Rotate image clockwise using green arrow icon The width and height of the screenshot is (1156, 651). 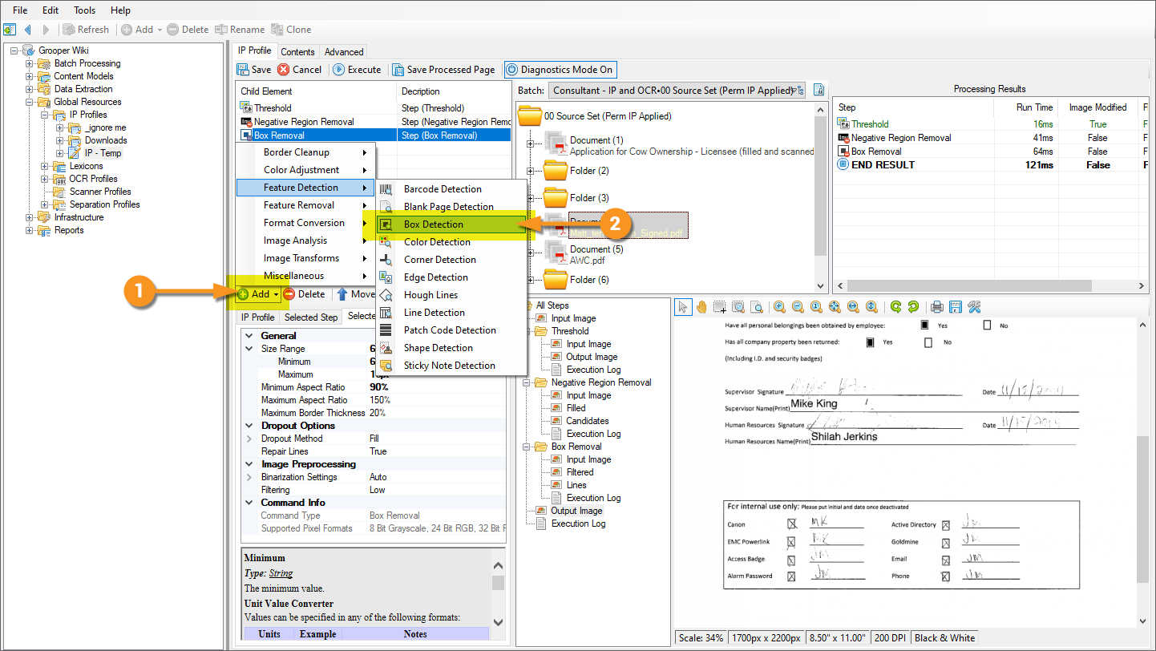[895, 307]
